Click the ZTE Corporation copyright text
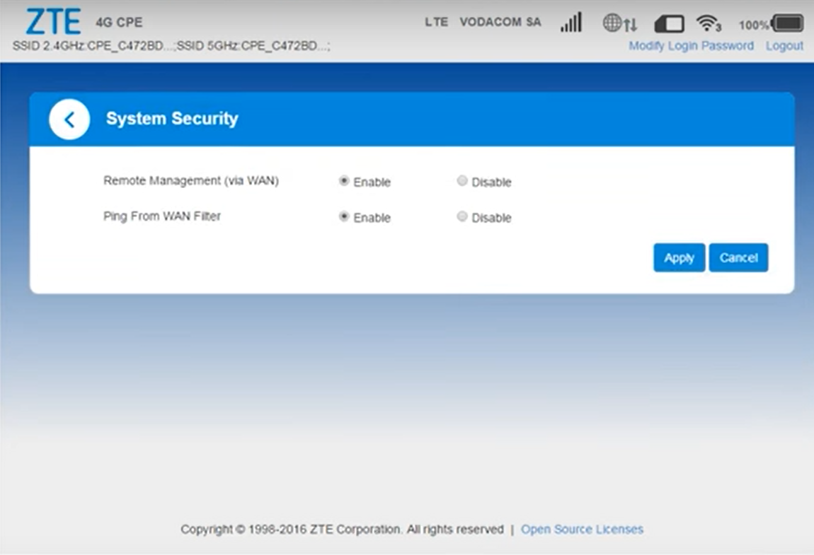Image resolution: width=814 pixels, height=555 pixels. (342, 529)
